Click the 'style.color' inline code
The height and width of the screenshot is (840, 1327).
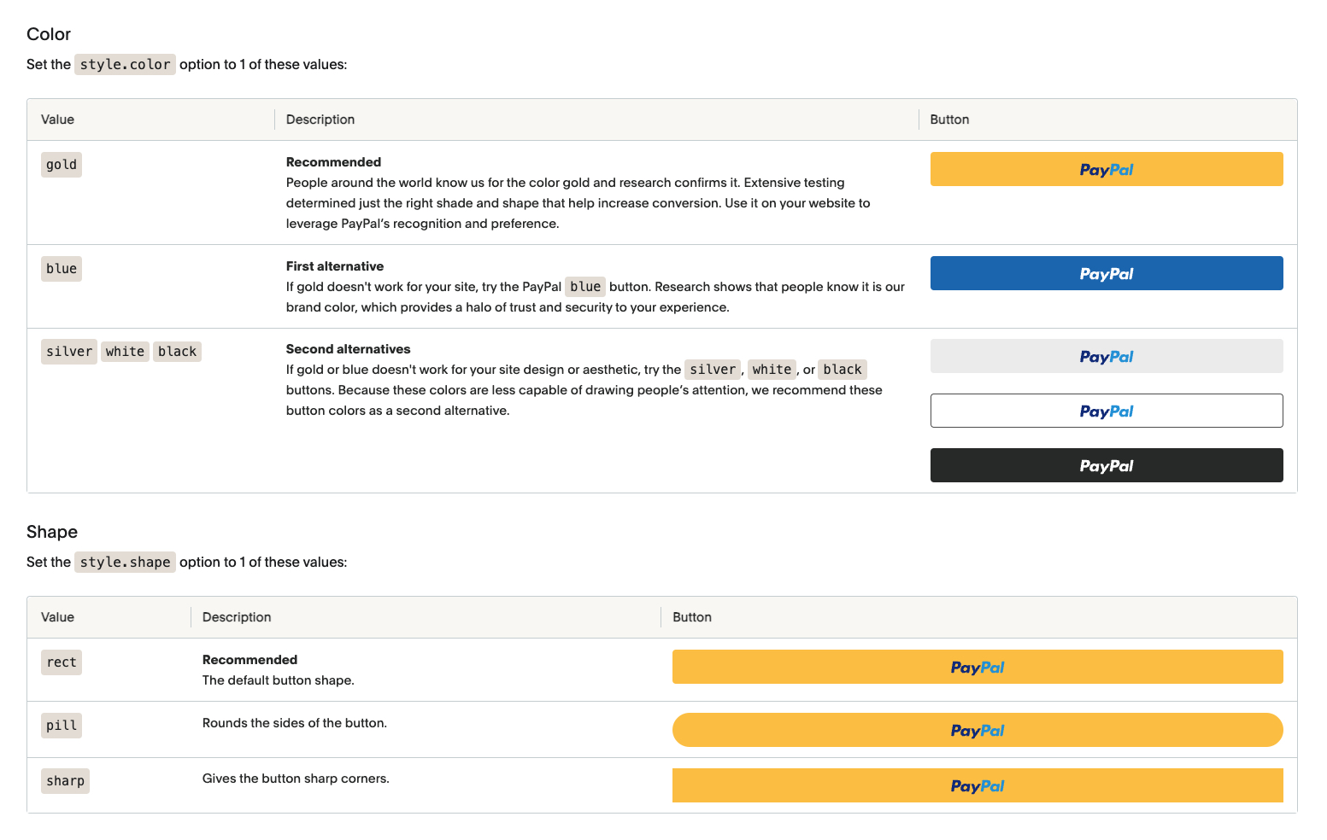[x=125, y=64]
